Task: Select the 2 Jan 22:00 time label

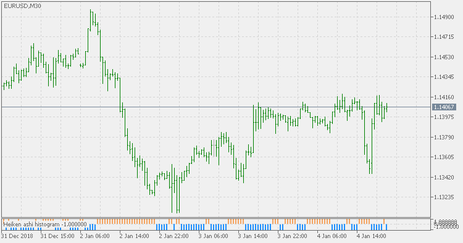Action: [x=173, y=236]
